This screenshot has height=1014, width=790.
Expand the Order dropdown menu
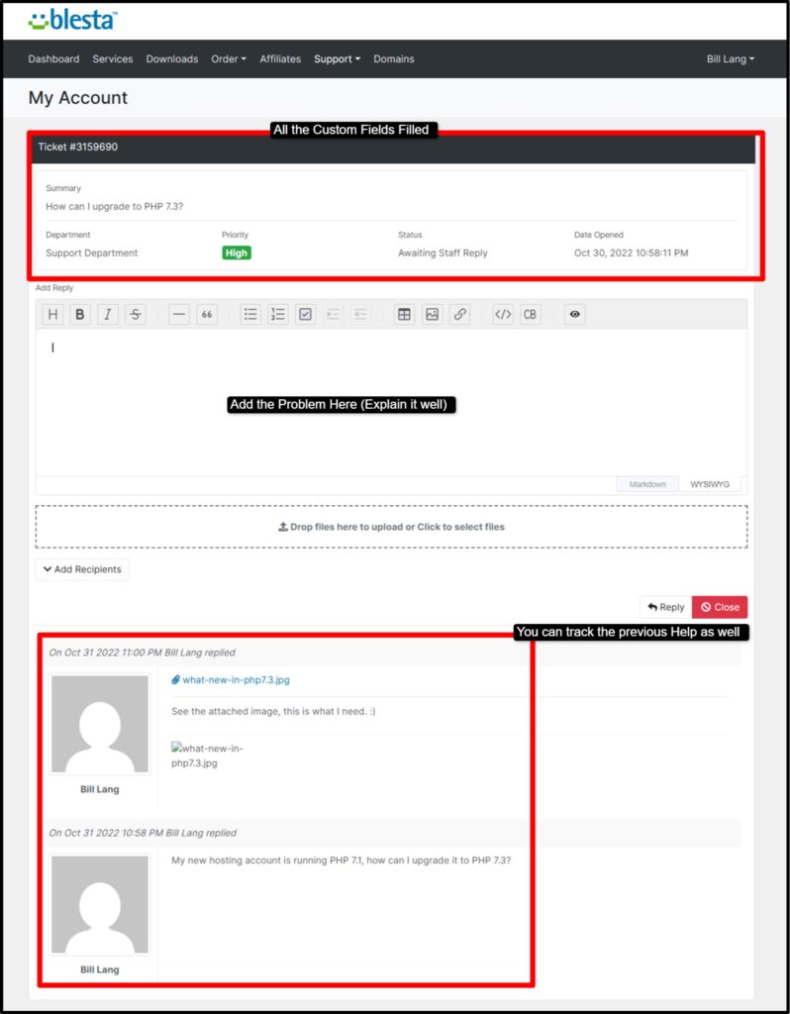click(229, 58)
